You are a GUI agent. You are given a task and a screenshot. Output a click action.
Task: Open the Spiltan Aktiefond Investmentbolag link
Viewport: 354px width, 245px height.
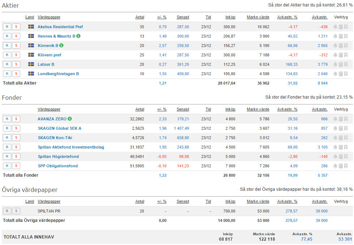tap(71, 147)
